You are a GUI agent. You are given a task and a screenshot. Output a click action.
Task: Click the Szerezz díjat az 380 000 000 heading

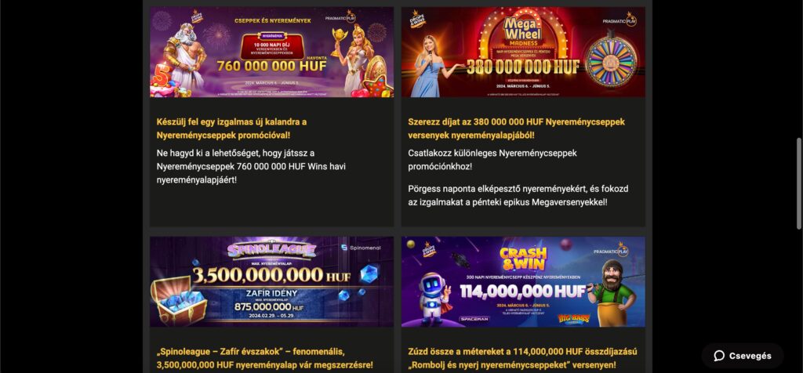(x=516, y=129)
